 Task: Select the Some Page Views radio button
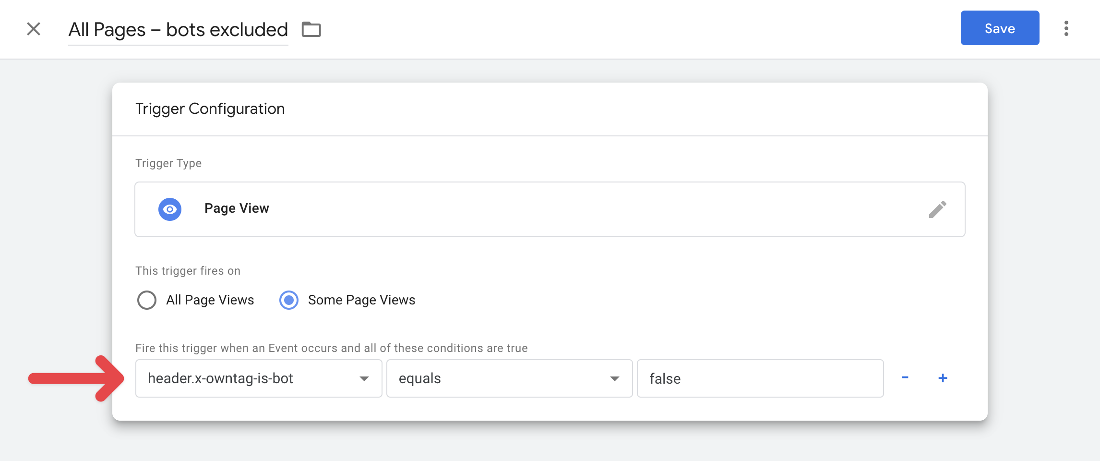[289, 300]
